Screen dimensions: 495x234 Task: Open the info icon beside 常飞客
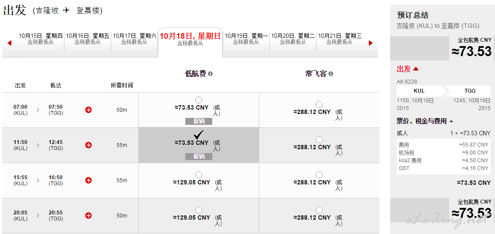tap(331, 74)
